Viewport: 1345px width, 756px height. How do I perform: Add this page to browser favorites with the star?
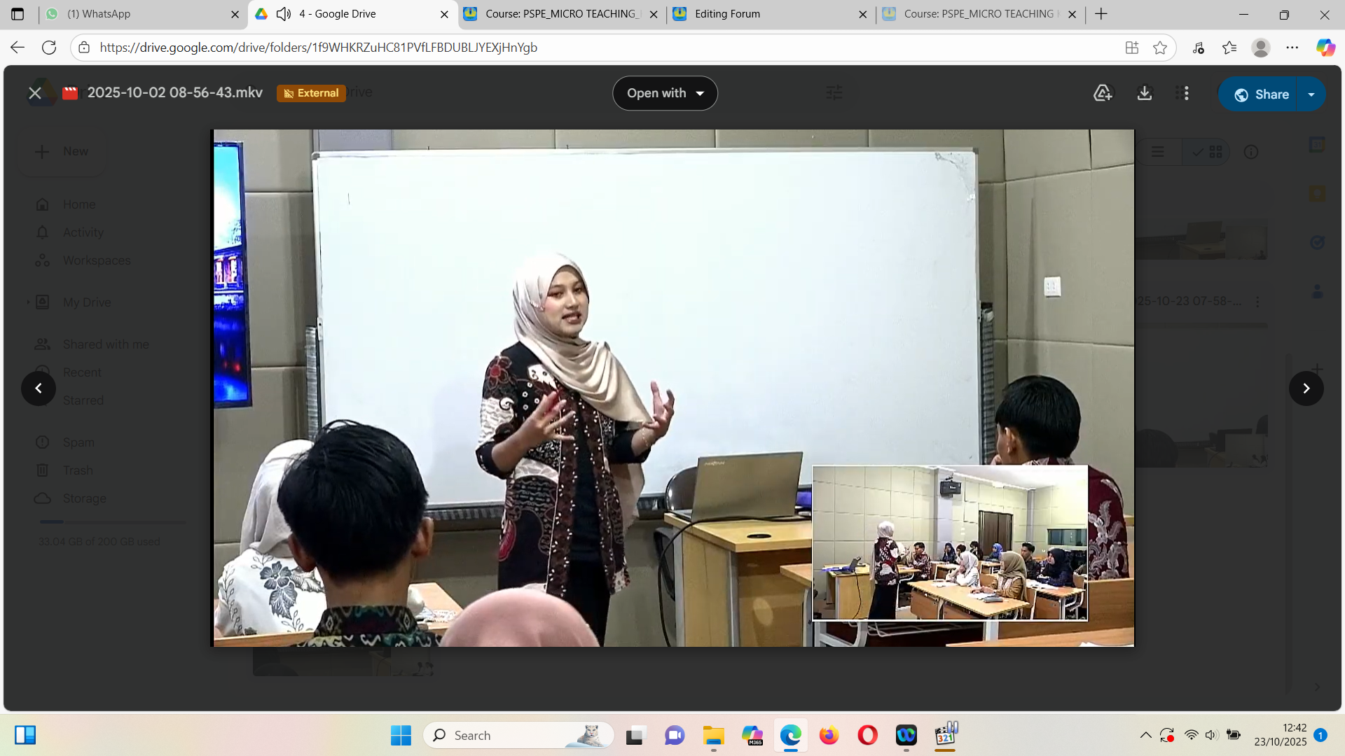[1160, 48]
